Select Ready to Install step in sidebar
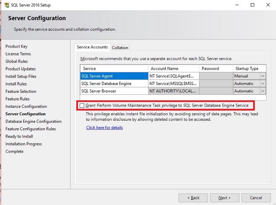The height and width of the screenshot is (205, 276). point(19,137)
